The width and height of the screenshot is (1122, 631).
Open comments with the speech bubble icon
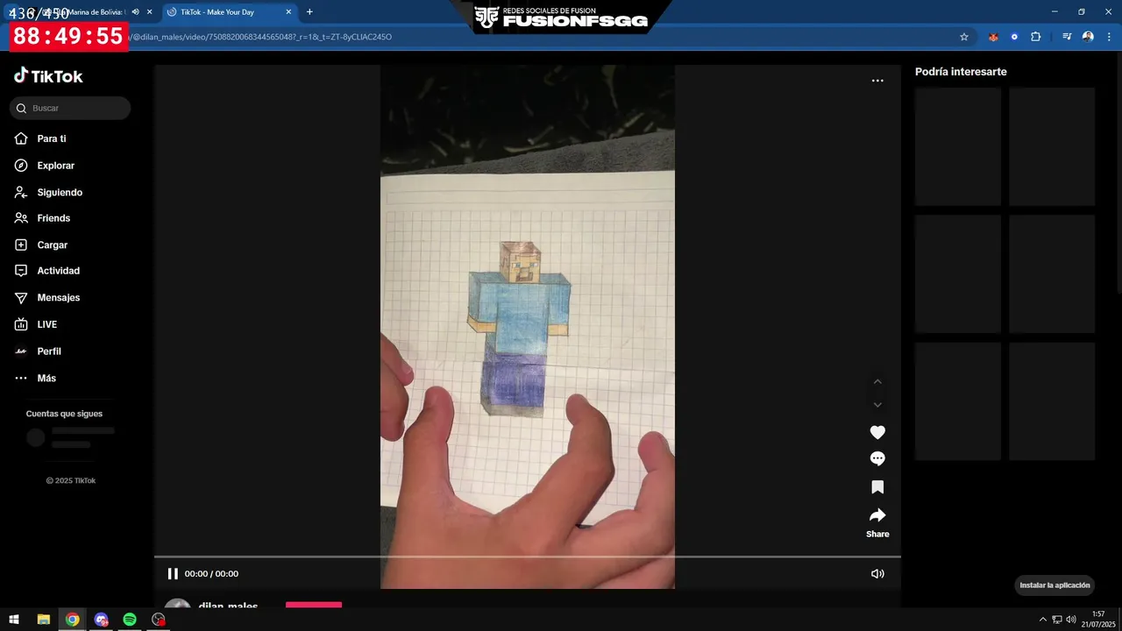(877, 459)
